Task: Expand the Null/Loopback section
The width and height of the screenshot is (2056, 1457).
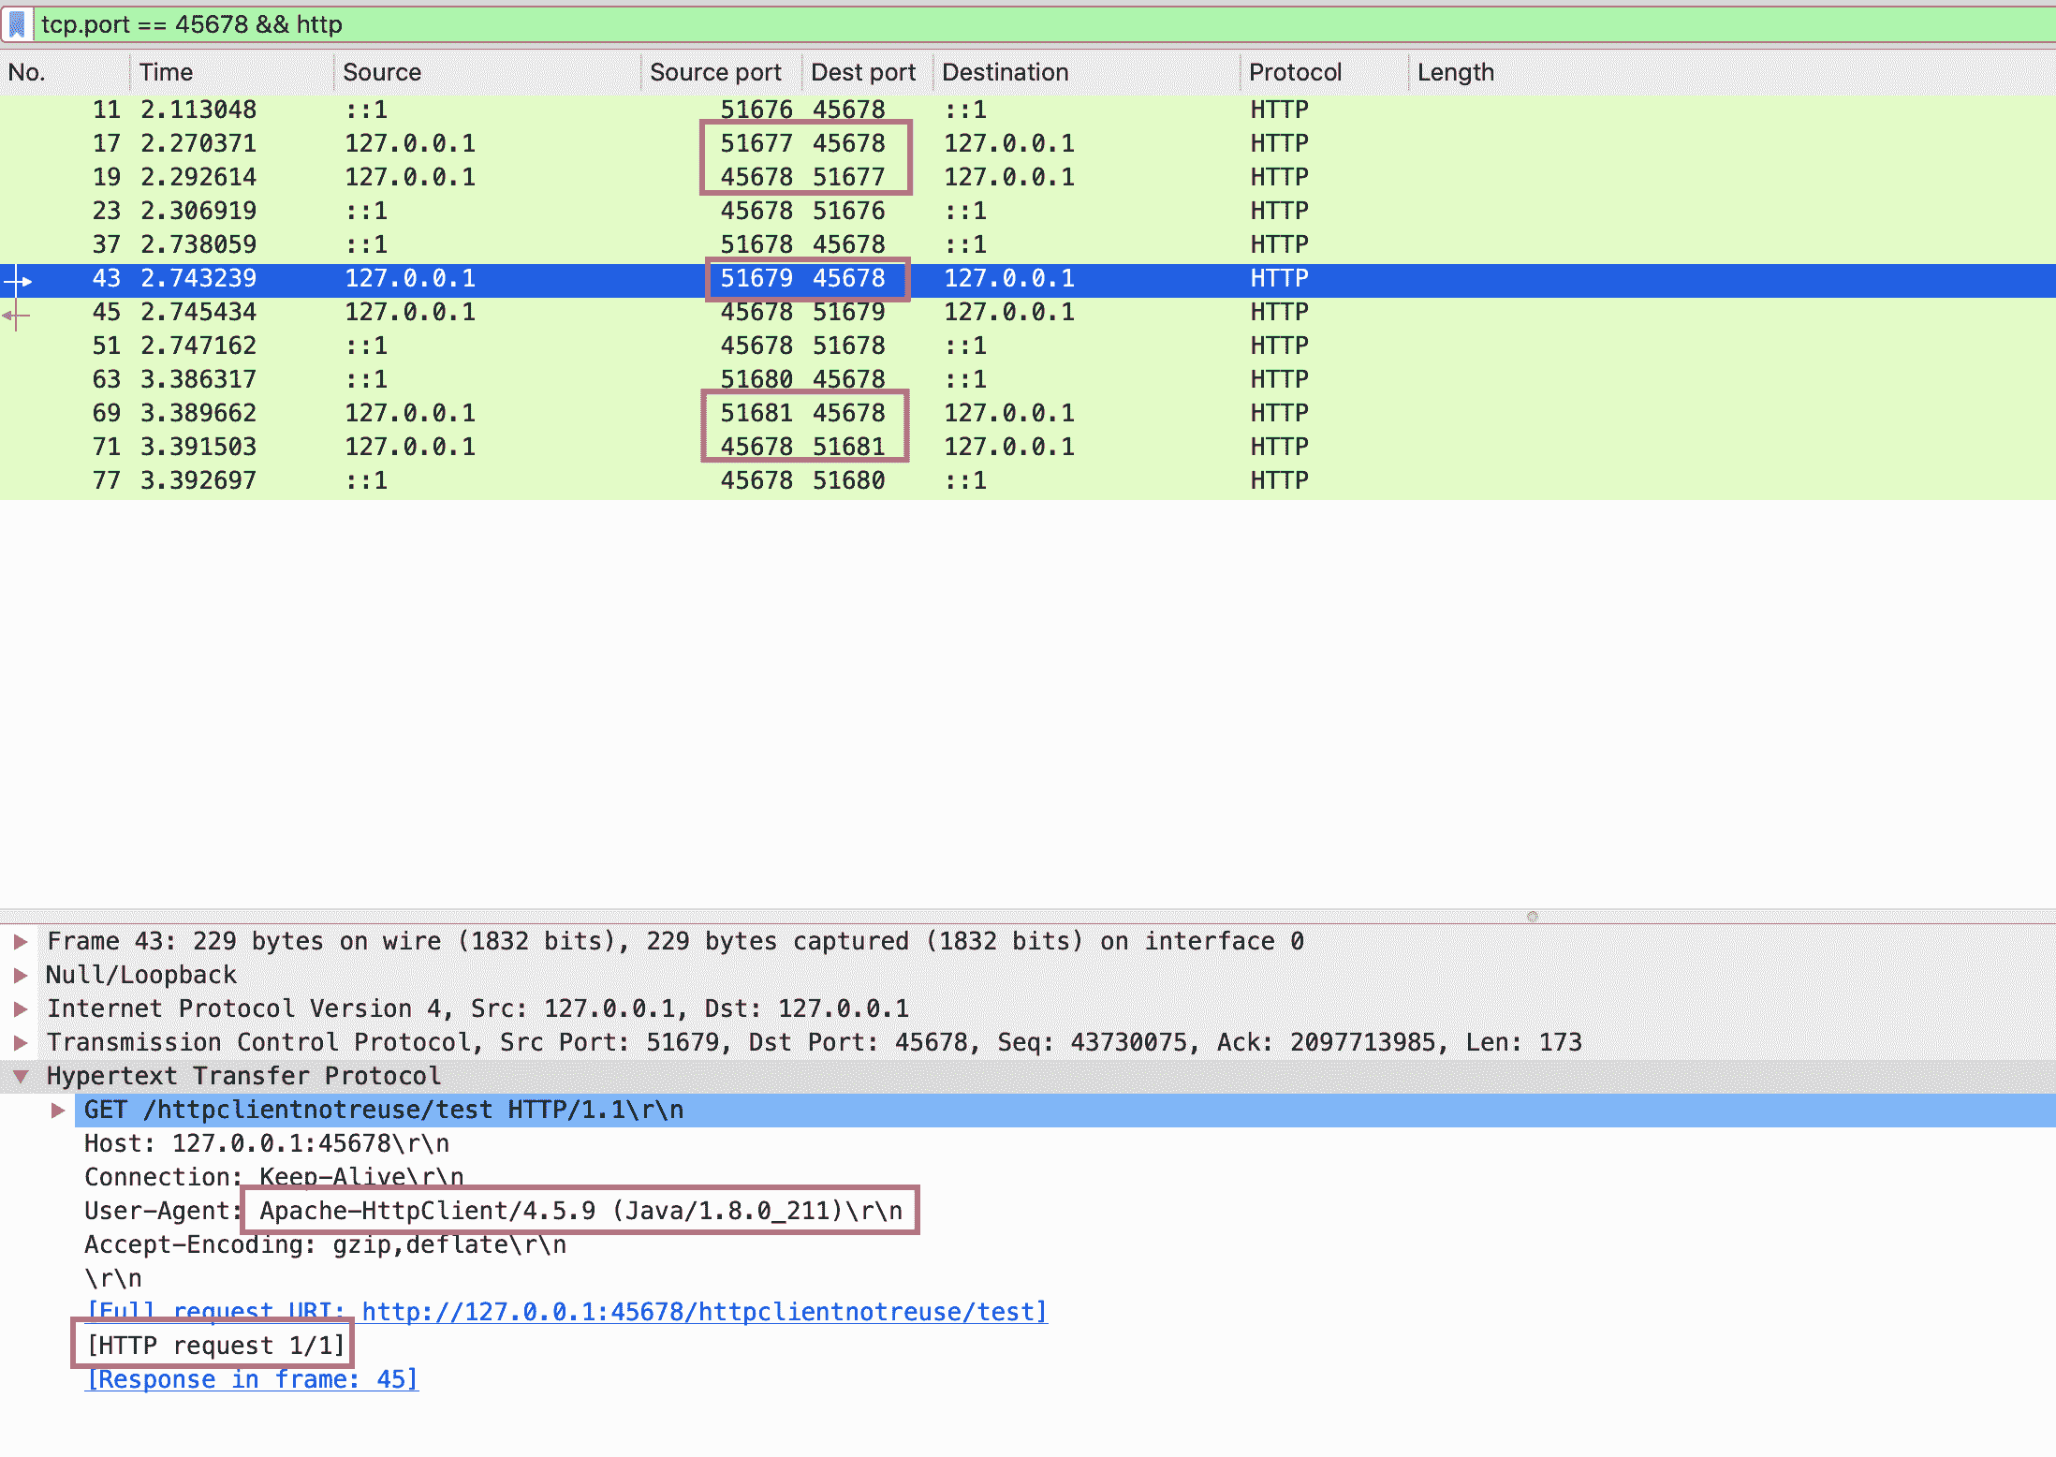Action: tap(21, 975)
